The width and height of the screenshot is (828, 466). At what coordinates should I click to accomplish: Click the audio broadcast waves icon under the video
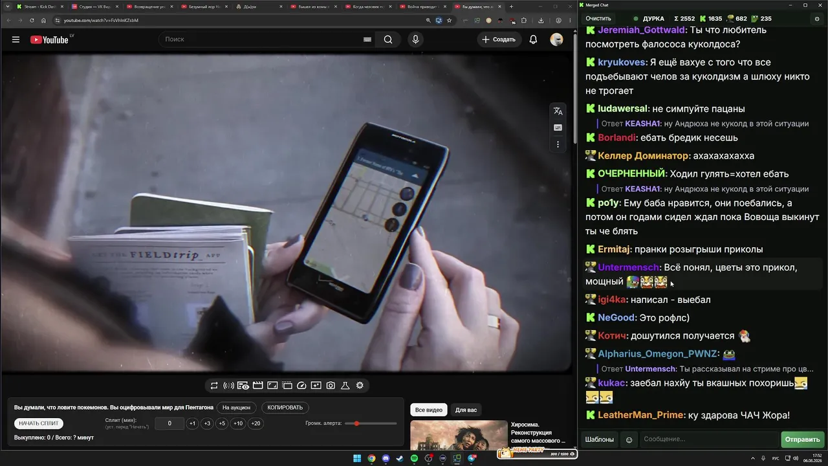228,386
